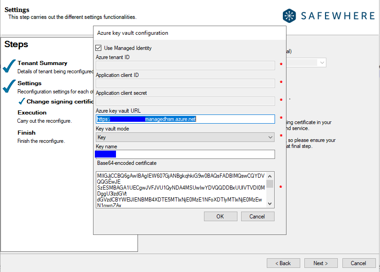Proceed using the Next button
This screenshot has height=272, width=380.
(321, 263)
